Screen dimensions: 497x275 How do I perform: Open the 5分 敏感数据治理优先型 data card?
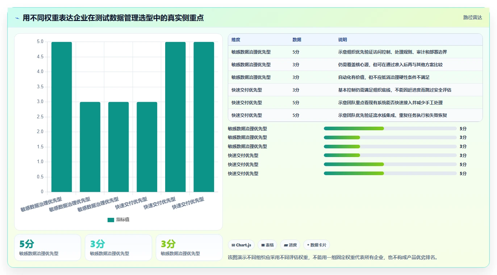coord(47,247)
